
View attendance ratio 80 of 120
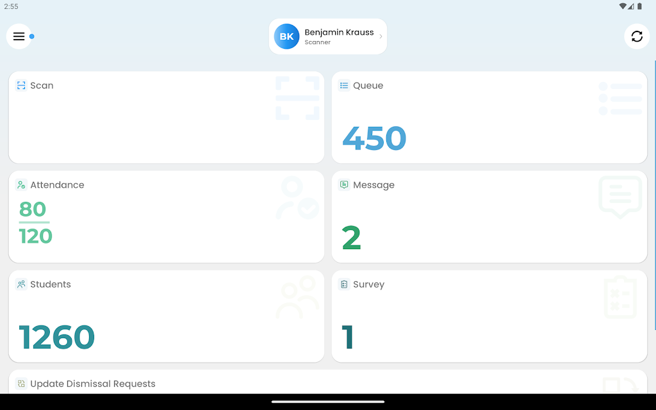35,223
